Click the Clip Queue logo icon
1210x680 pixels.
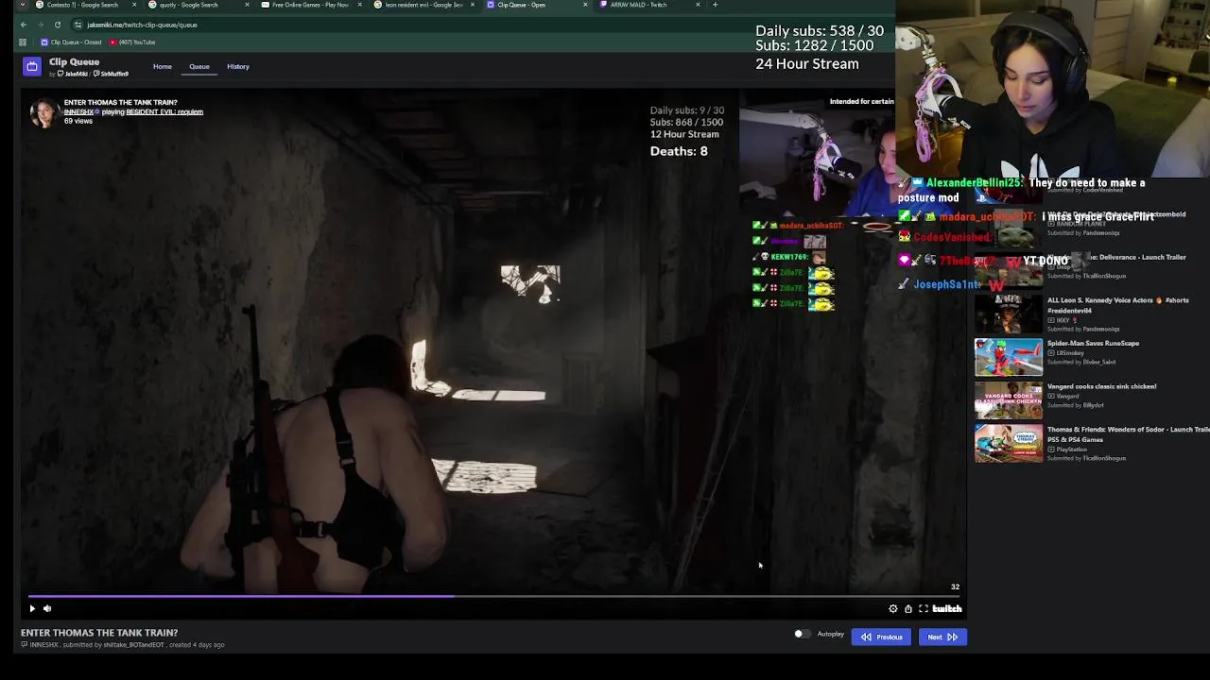[x=32, y=66]
